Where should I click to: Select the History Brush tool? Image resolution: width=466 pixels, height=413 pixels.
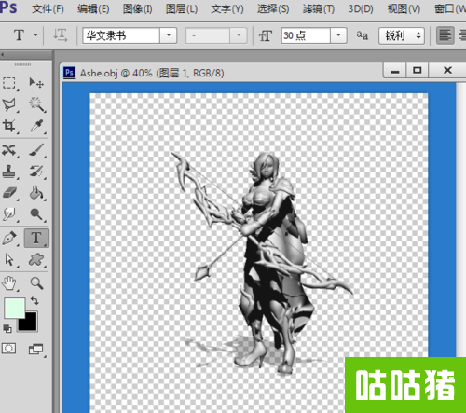[x=36, y=172]
